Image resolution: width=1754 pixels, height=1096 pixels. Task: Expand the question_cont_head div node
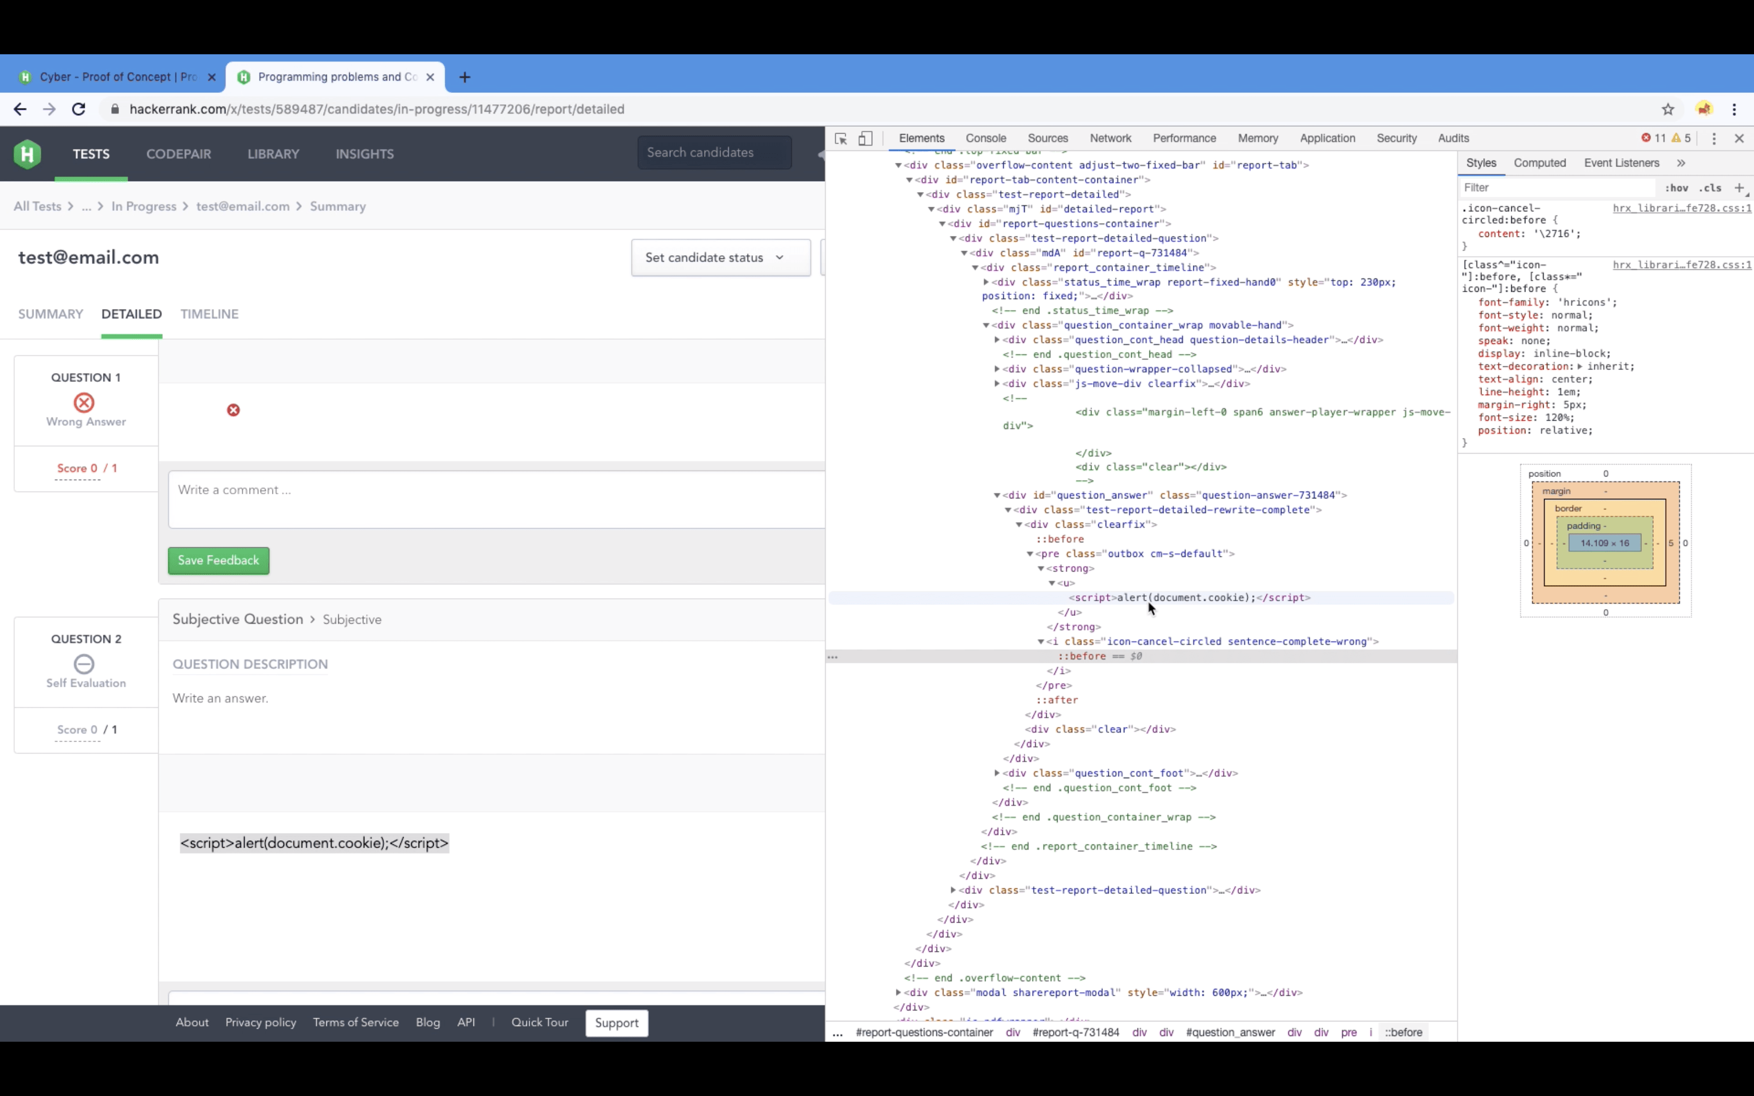[997, 340]
